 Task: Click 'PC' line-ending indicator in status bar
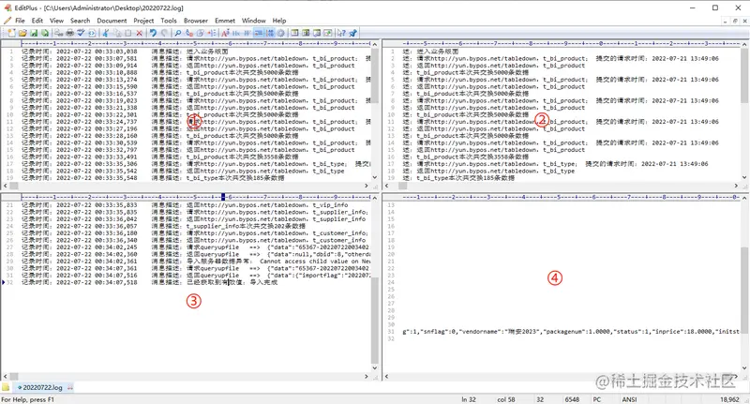[x=597, y=399]
